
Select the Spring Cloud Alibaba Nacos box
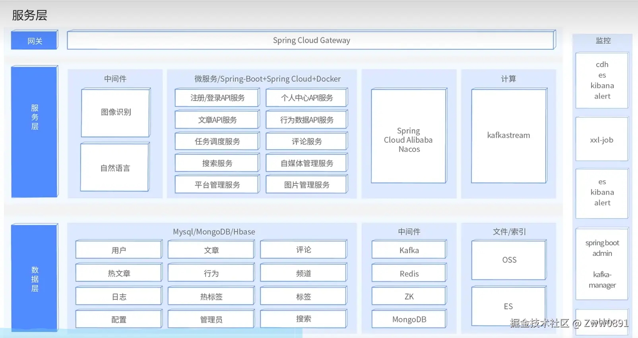(x=409, y=136)
